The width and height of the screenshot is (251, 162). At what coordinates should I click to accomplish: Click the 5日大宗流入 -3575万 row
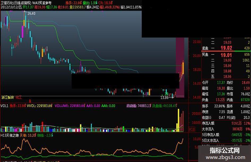tap(226, 140)
